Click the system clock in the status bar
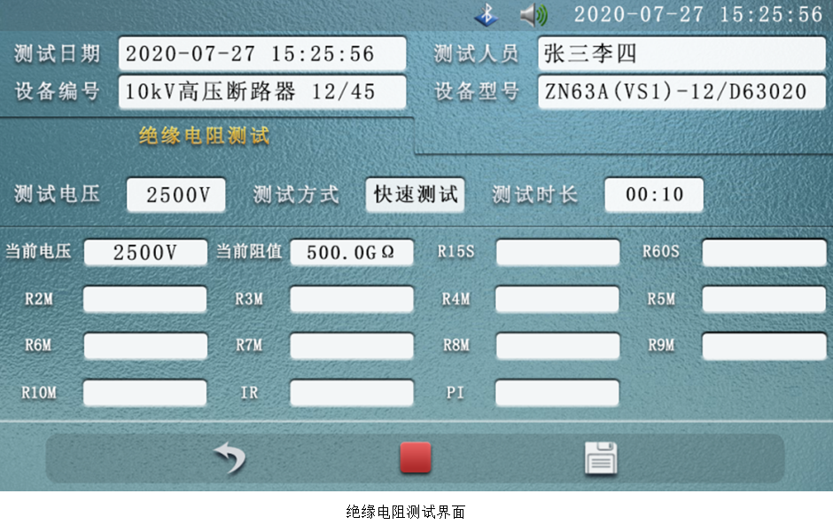Screen dimensions: 833x525 (x=698, y=15)
